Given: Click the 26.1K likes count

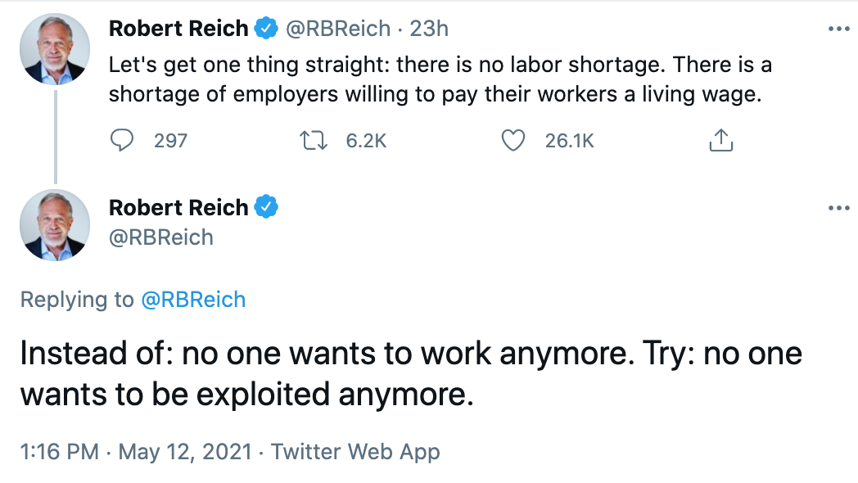Looking at the screenshot, I should pyautogui.click(x=569, y=141).
